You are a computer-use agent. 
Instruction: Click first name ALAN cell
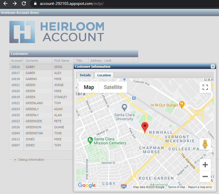[63, 115]
